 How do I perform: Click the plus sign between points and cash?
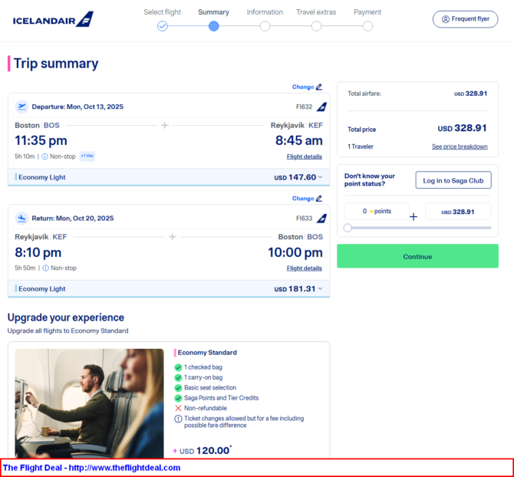(x=414, y=216)
